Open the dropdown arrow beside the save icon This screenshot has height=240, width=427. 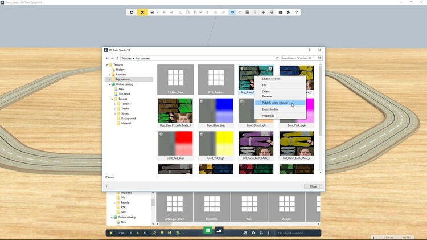coord(157,13)
